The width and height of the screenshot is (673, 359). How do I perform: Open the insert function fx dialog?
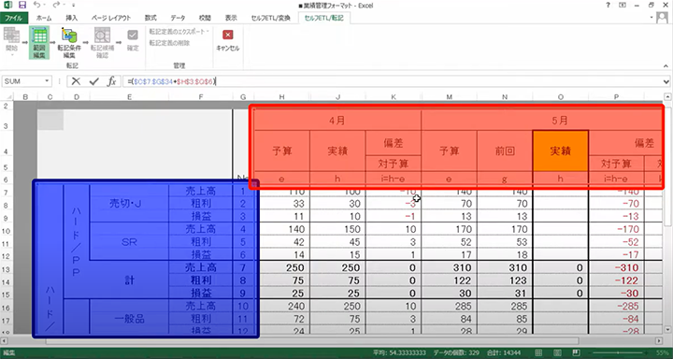pyautogui.click(x=111, y=81)
